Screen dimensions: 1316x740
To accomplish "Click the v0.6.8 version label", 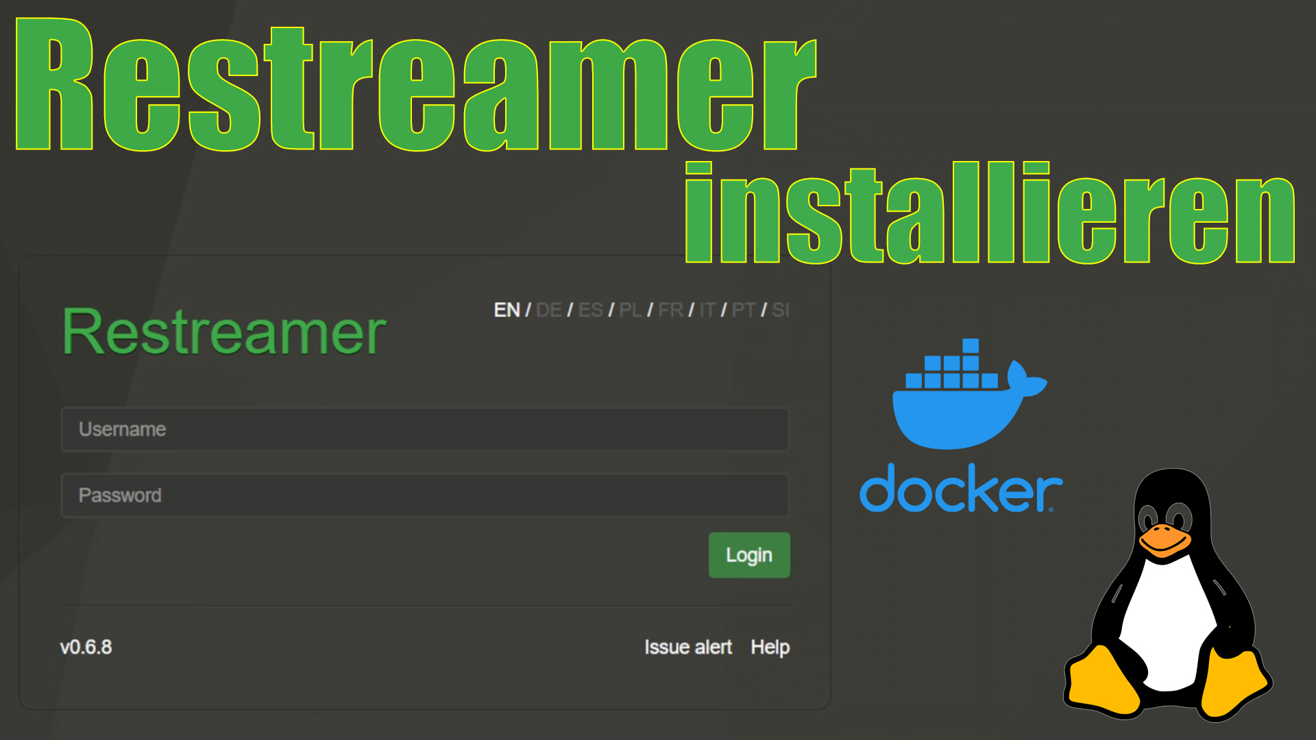I will [86, 647].
